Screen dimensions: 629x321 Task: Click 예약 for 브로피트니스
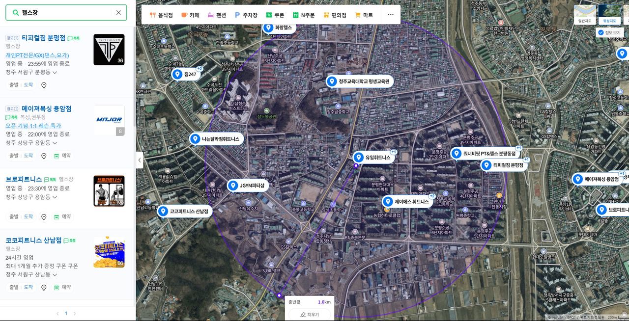pos(62,216)
